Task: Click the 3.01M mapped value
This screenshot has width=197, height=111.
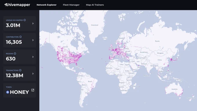Action: tap(13, 25)
